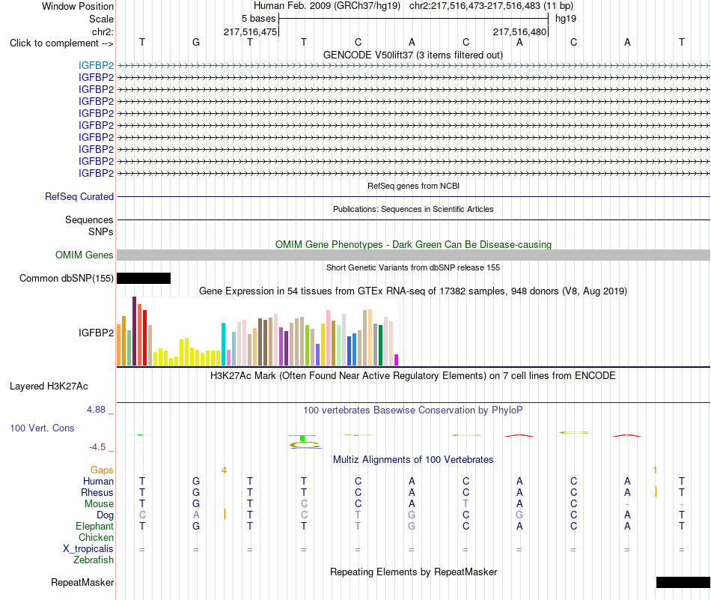The width and height of the screenshot is (711, 600).
Task: Click the cyan GTEx expression bar
Action: coord(223,345)
